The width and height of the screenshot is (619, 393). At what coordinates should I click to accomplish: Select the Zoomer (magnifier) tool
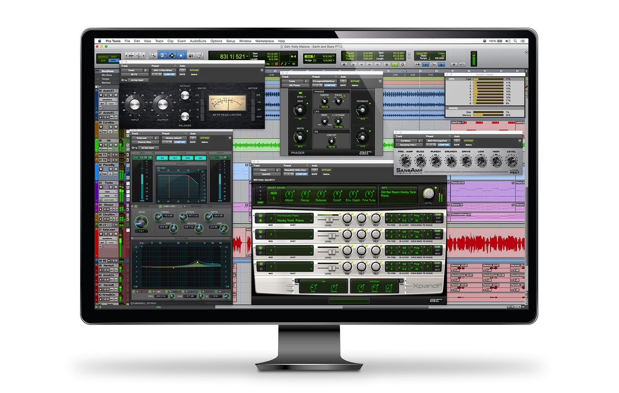tap(153, 55)
